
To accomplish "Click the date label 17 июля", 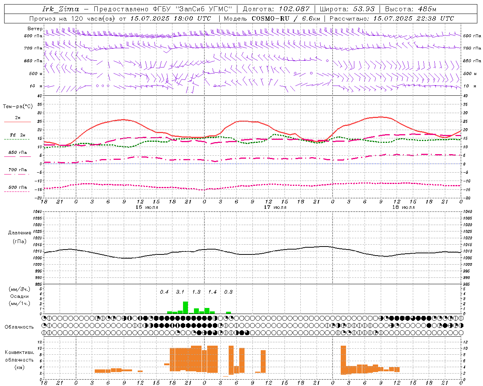I will [x=275, y=207].
